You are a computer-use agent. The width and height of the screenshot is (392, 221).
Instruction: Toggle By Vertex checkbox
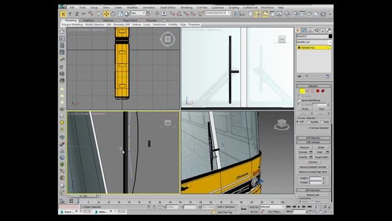[x=299, y=96]
